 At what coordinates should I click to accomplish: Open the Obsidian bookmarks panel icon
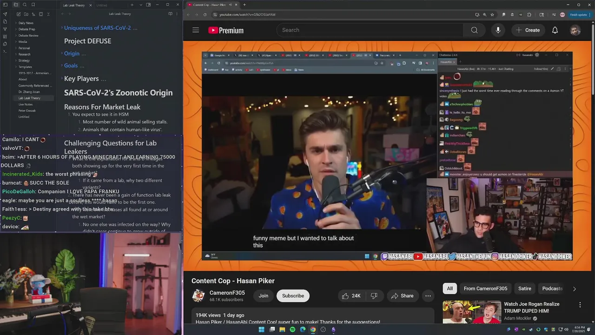click(x=33, y=5)
